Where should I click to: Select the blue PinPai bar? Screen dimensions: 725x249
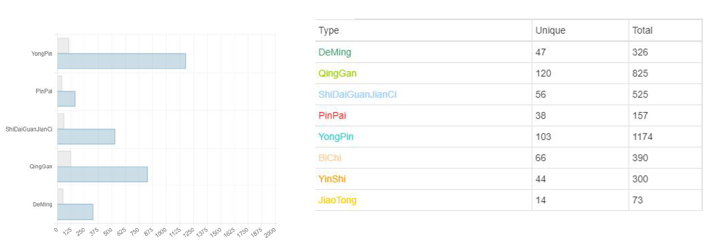[66, 99]
